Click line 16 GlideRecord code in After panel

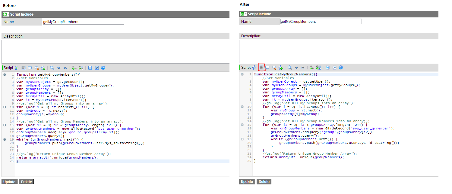tap(333, 128)
